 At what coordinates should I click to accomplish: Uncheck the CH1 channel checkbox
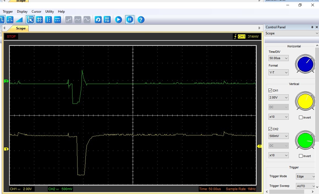coord(270,91)
